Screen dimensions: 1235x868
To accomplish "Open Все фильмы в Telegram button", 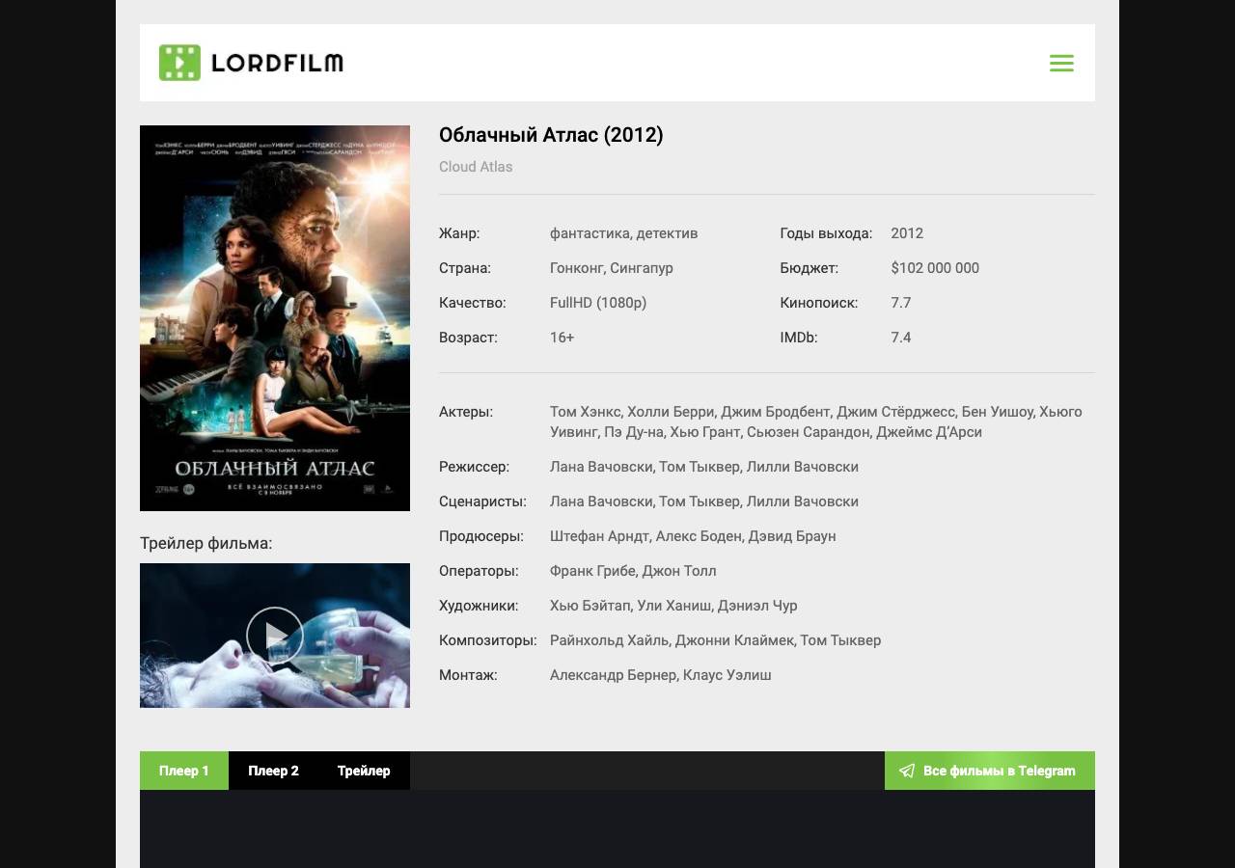I will pyautogui.click(x=990, y=771).
